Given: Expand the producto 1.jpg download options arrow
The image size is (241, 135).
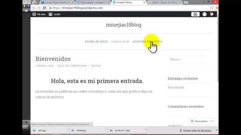Looking at the screenshot, I should 145,129.
